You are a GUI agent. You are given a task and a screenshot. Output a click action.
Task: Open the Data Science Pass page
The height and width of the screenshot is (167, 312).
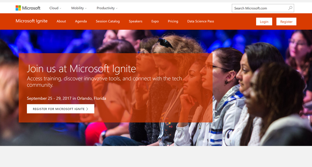201,21
